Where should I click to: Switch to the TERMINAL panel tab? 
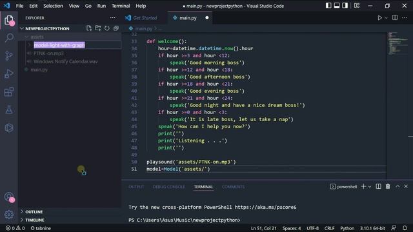(x=203, y=187)
